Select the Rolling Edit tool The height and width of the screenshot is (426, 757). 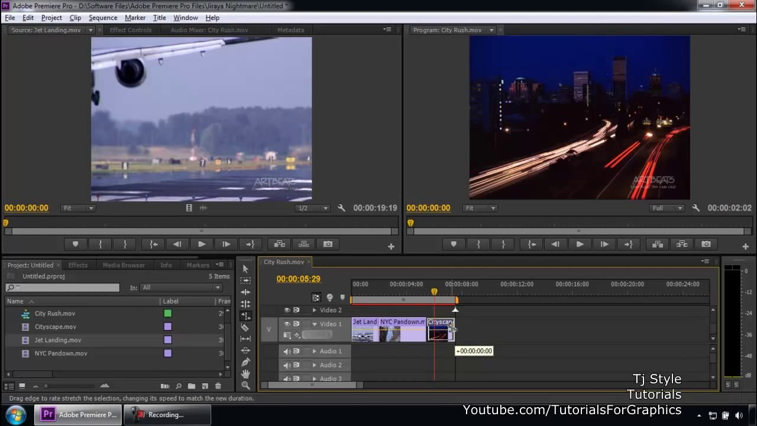coord(246,304)
